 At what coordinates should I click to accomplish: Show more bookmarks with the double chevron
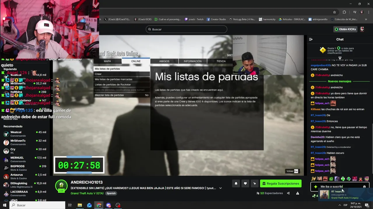(366, 19)
